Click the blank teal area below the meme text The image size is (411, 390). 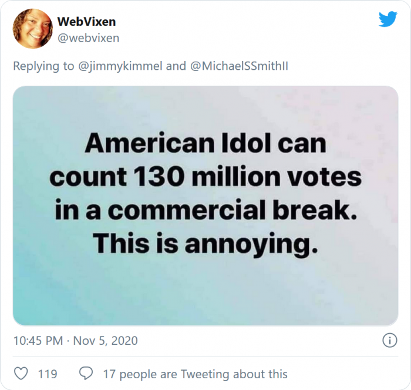coord(205,293)
